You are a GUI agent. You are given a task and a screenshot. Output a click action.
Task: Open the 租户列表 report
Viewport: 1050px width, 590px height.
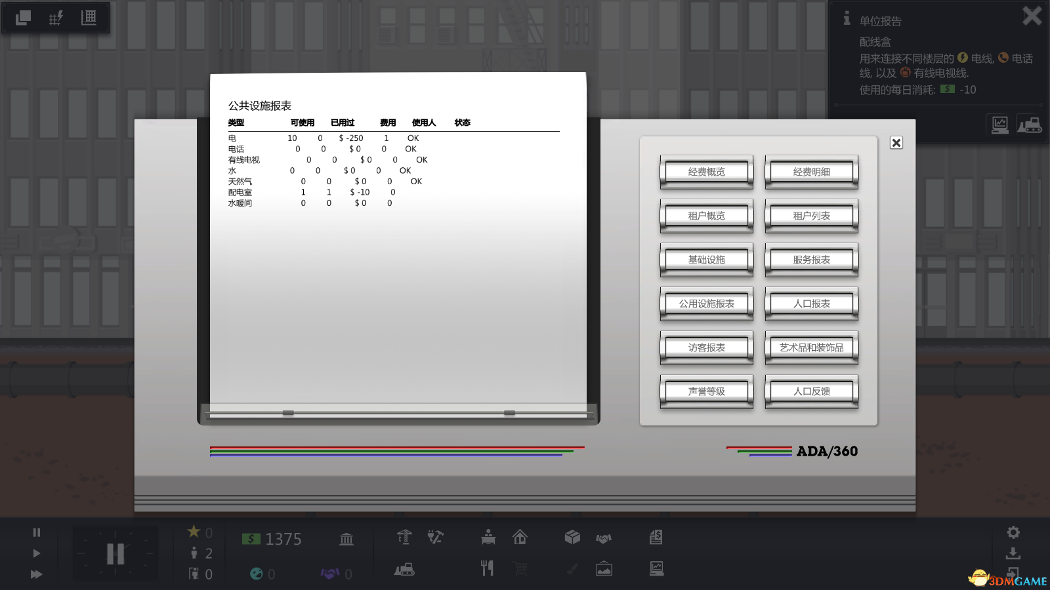coord(811,216)
